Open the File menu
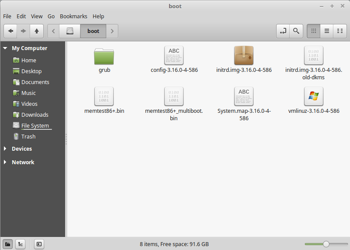This screenshot has width=350, height=250. click(x=7, y=17)
